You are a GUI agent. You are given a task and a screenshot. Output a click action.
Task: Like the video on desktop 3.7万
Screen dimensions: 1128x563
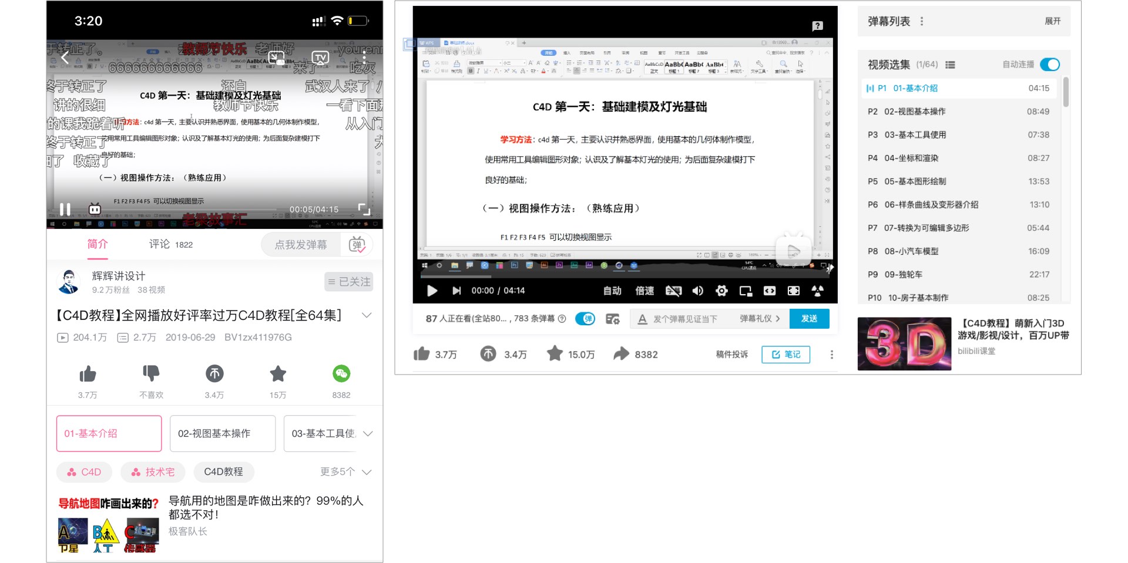tap(435, 354)
